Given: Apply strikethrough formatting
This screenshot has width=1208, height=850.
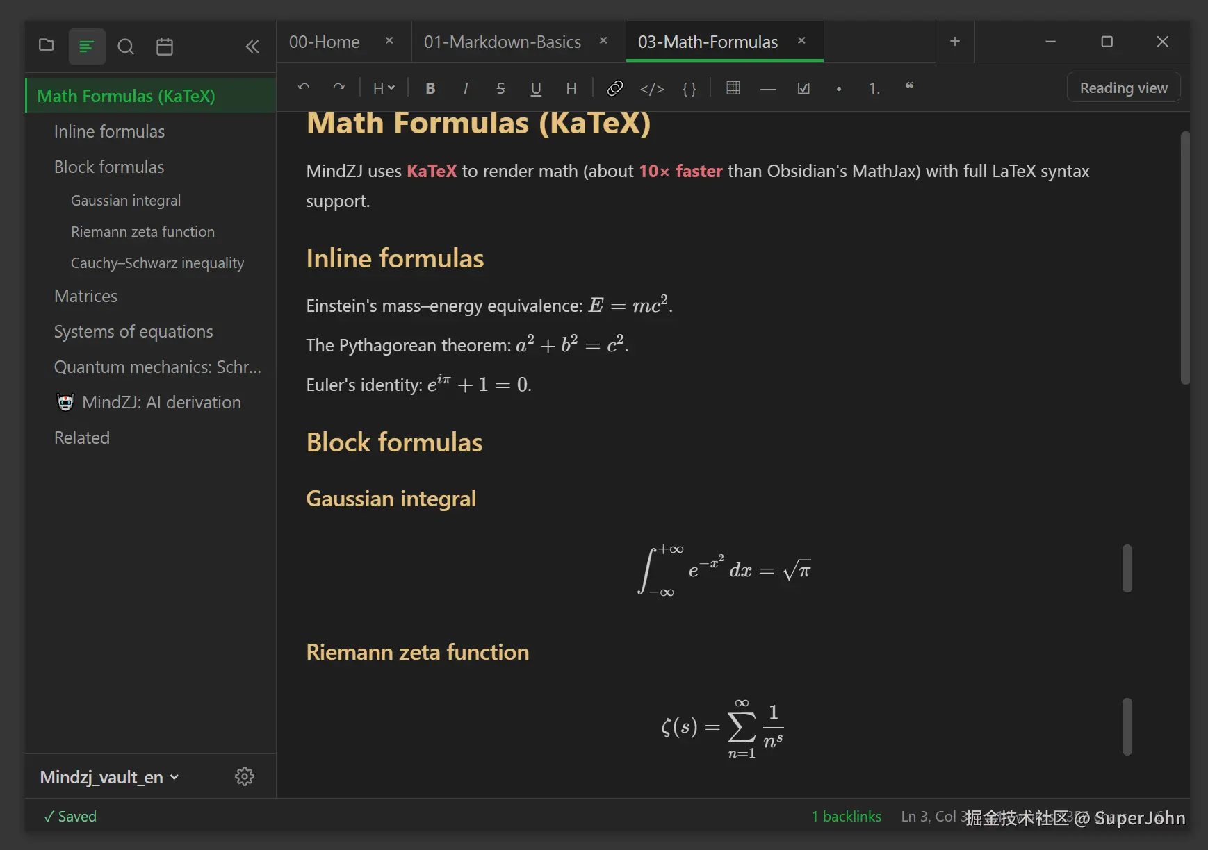Looking at the screenshot, I should coord(500,87).
